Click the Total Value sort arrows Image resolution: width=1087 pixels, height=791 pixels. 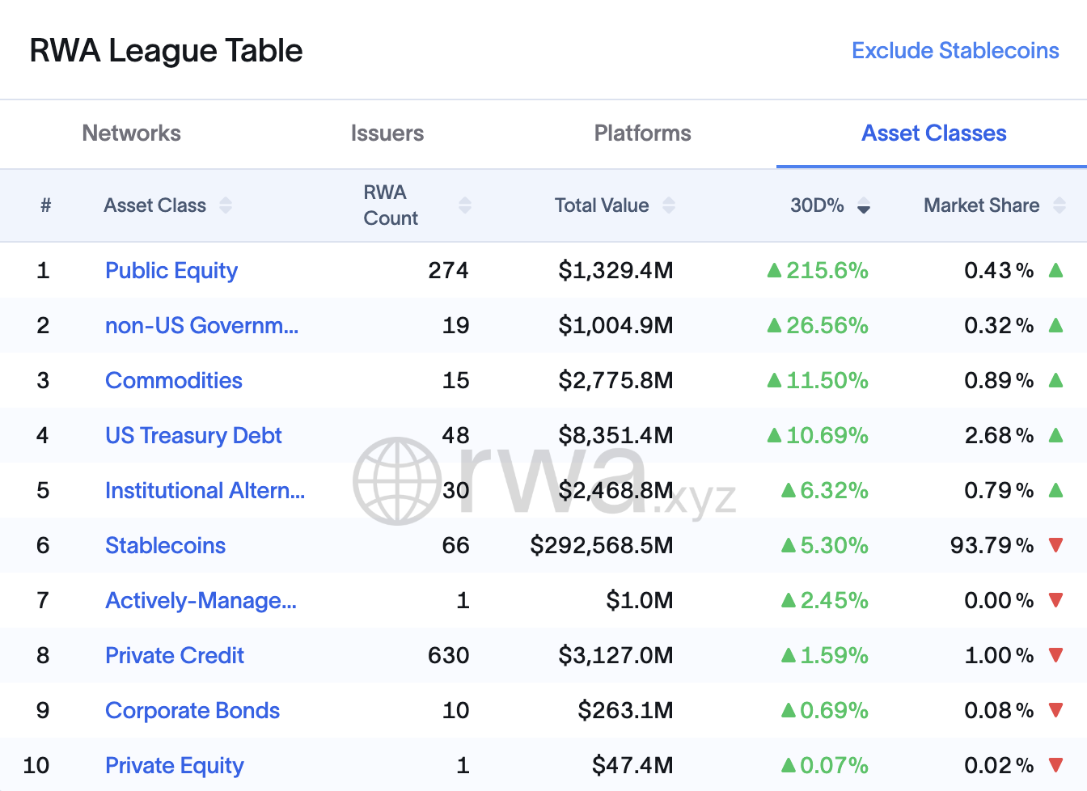pyautogui.click(x=668, y=205)
